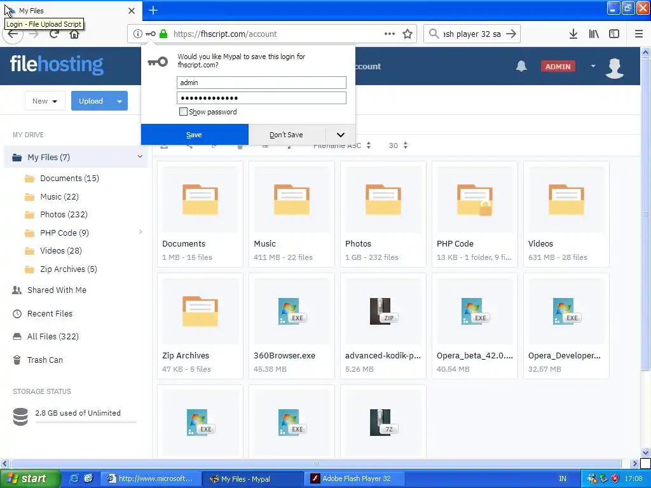Image resolution: width=651 pixels, height=488 pixels.
Task: Click the username field containing admin
Action: [x=261, y=83]
